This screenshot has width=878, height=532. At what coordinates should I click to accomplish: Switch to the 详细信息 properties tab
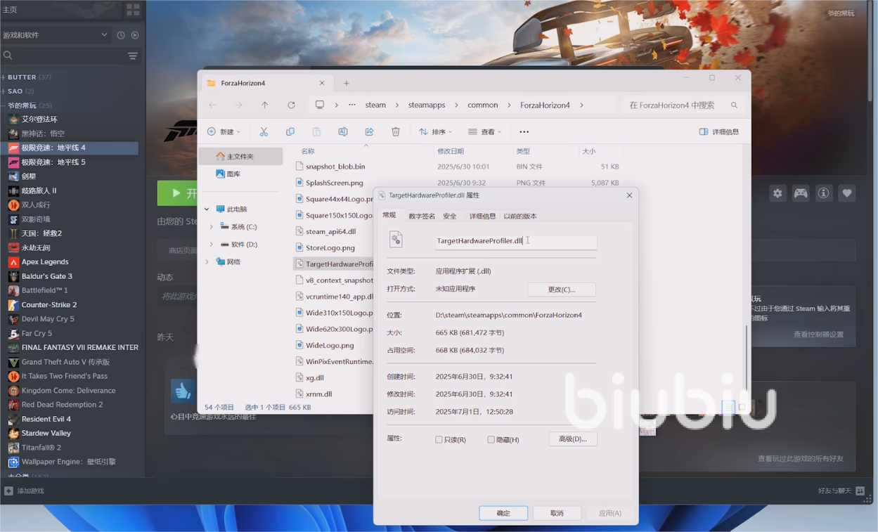tap(482, 216)
